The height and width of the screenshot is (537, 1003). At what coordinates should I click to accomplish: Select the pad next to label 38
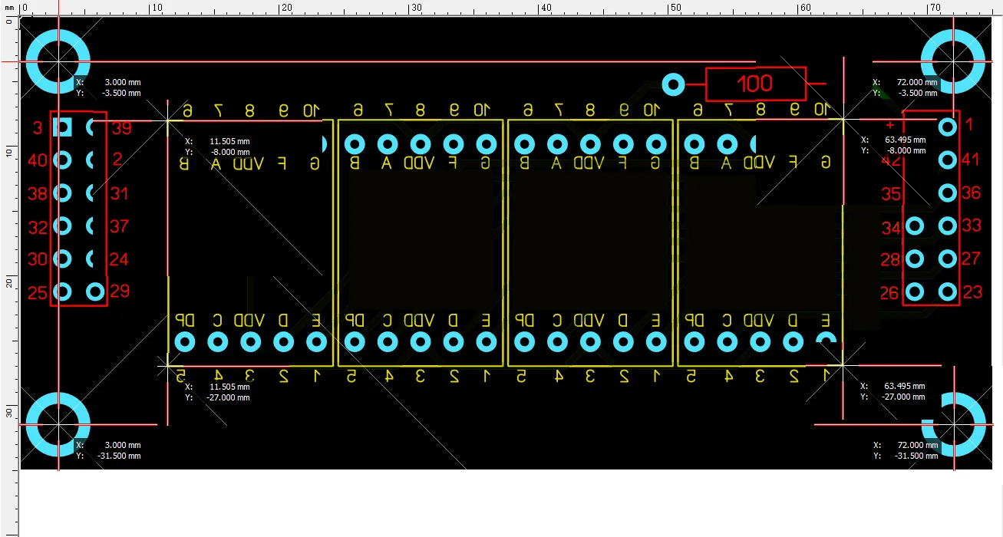(x=63, y=193)
